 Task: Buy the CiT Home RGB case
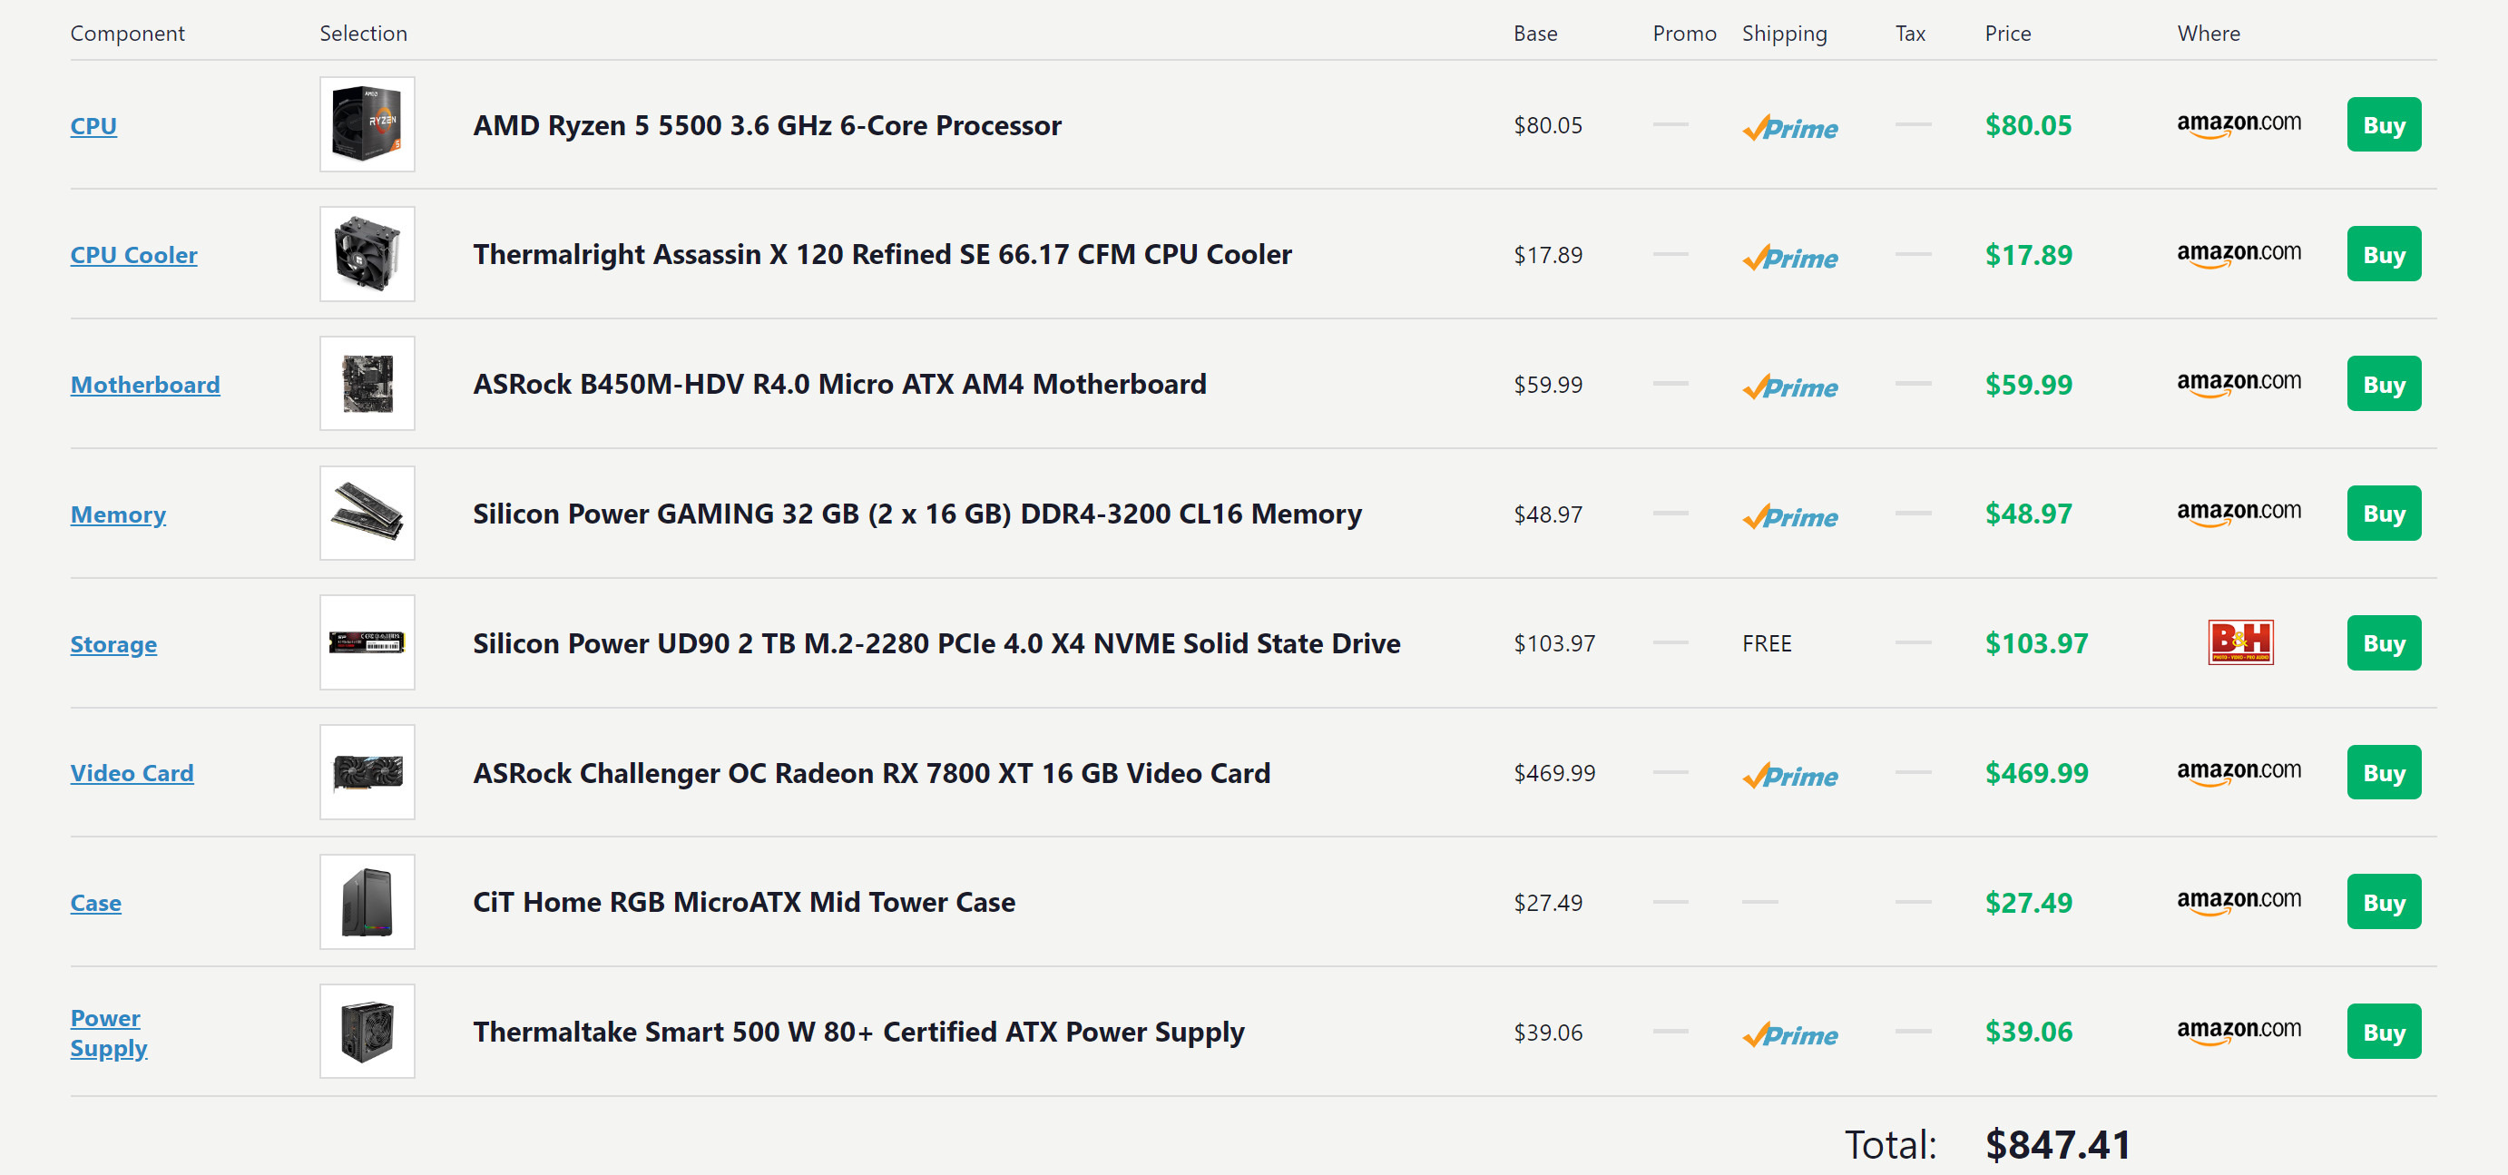[x=2384, y=902]
